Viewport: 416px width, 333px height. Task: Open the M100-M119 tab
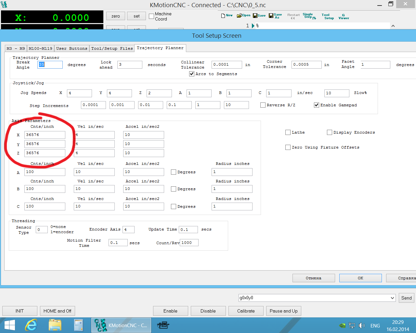pos(41,48)
